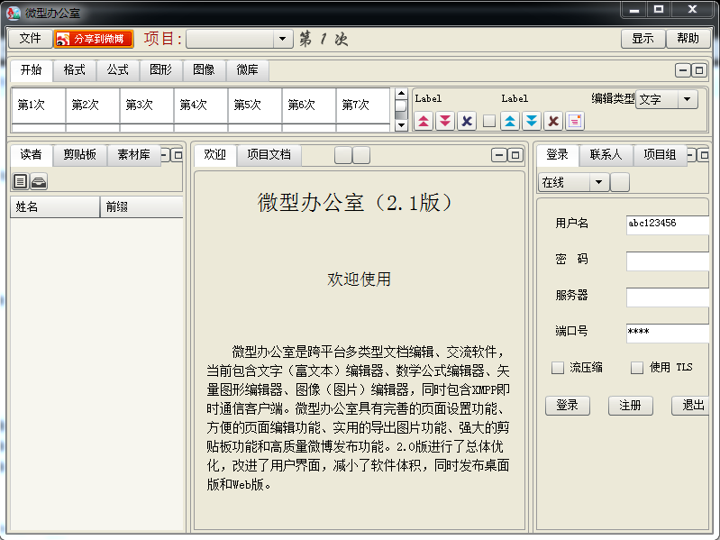Image resolution: width=720 pixels, height=540 pixels.
Task: Open the 文件 menu
Action: coord(31,39)
